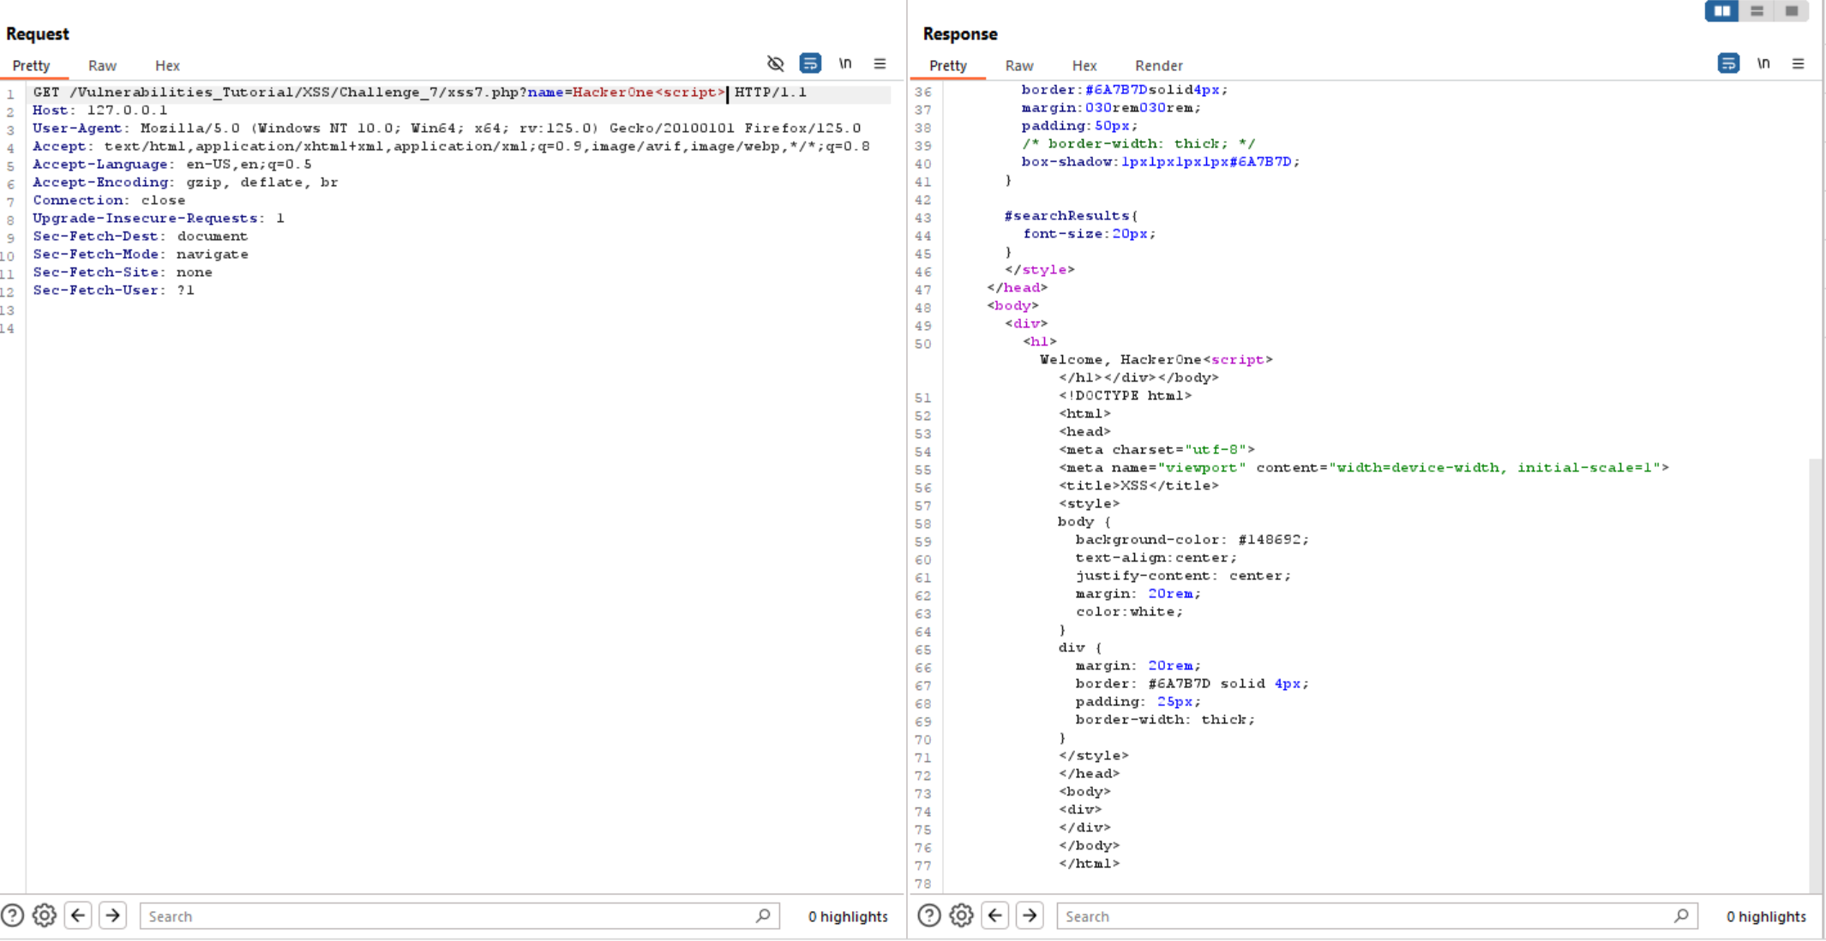Click Request '0 highlights' label

point(847,916)
